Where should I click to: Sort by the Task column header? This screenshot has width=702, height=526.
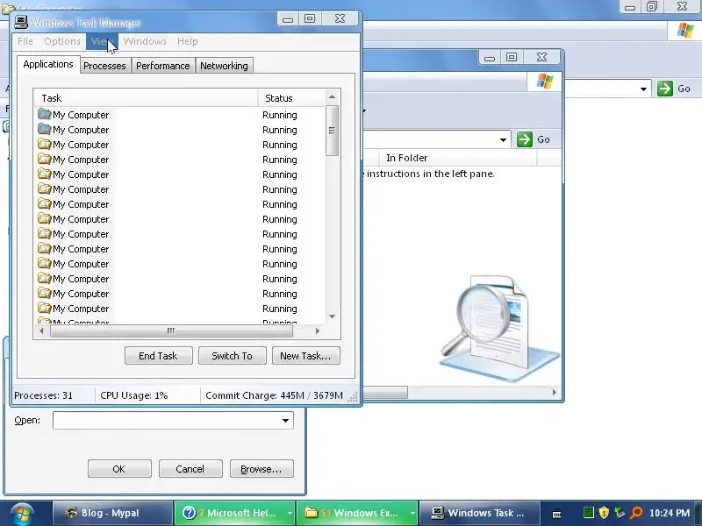point(146,98)
